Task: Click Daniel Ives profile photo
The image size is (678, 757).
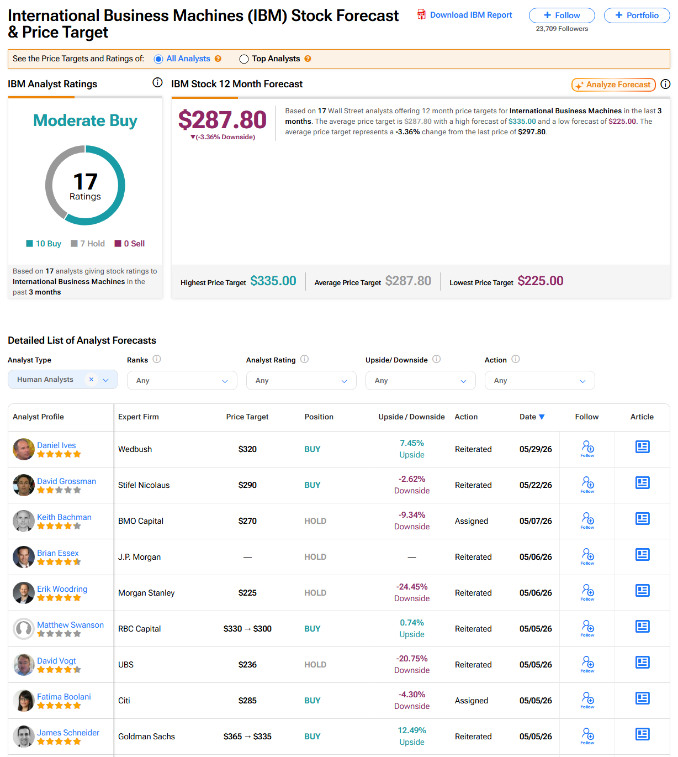Action: click(x=24, y=449)
